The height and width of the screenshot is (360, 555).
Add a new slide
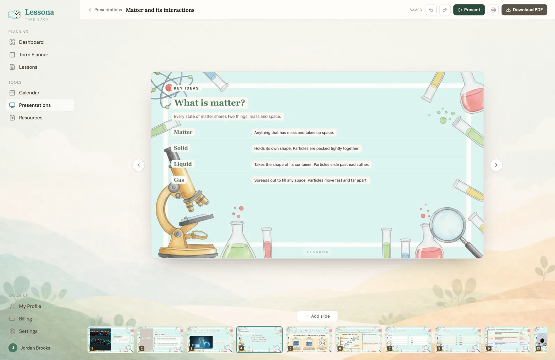pos(317,316)
